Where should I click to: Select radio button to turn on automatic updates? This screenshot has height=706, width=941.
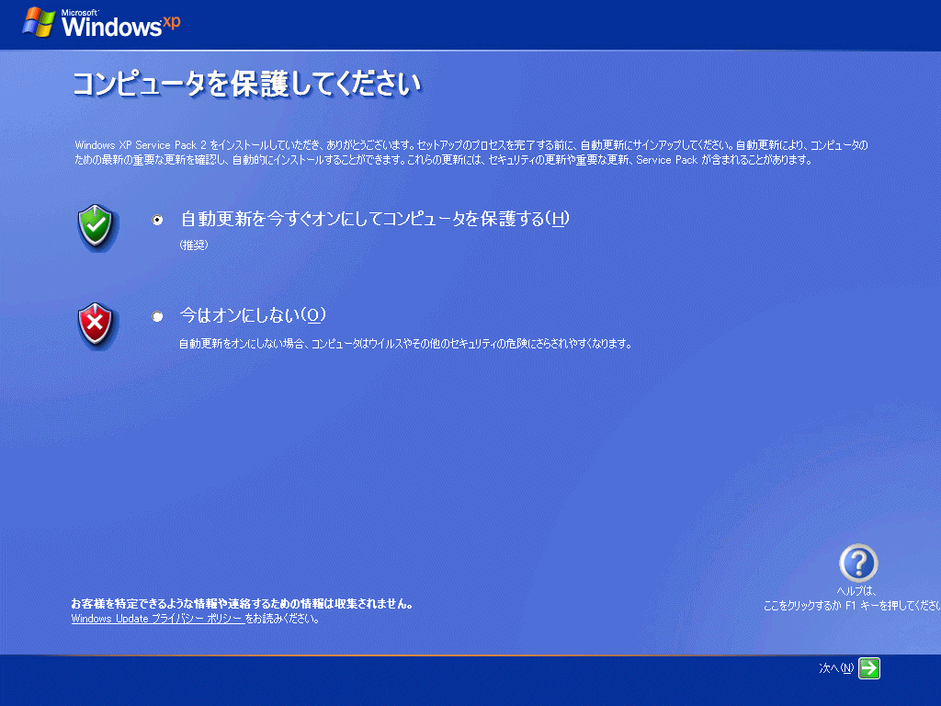(x=158, y=220)
